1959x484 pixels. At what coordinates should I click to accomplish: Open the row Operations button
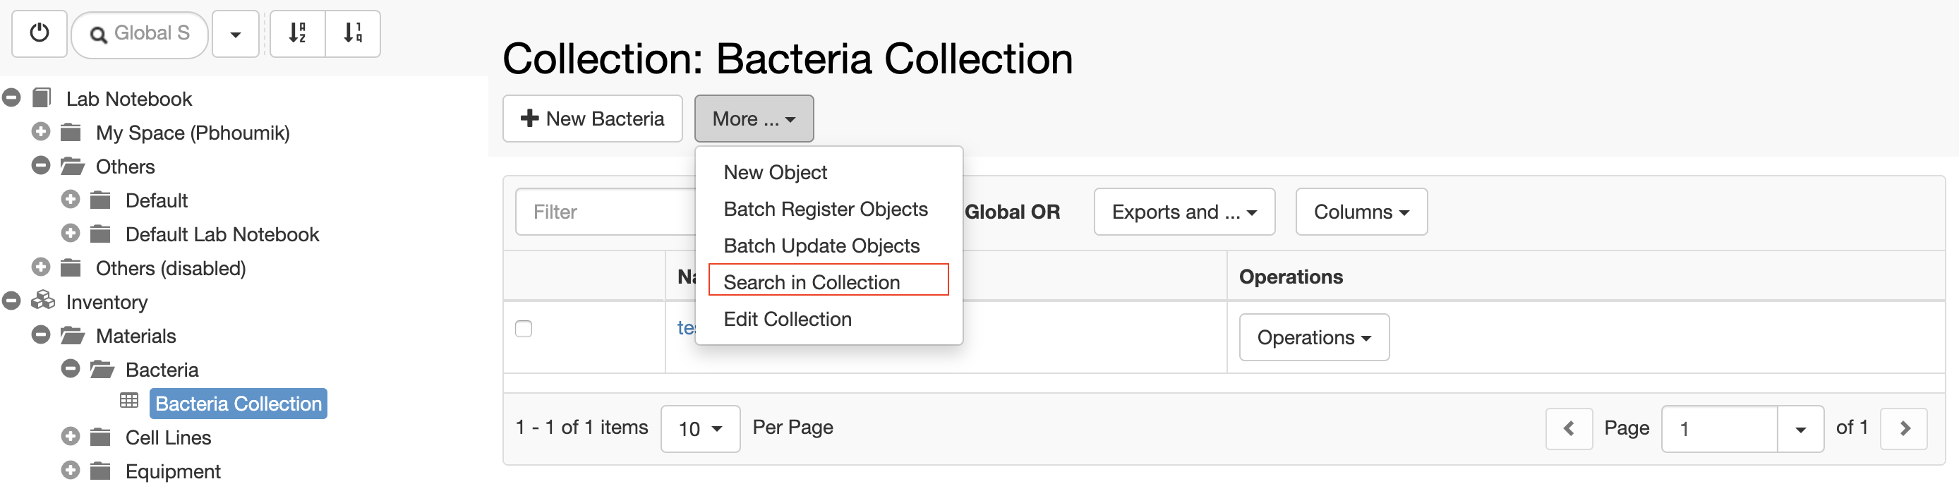click(x=1314, y=337)
